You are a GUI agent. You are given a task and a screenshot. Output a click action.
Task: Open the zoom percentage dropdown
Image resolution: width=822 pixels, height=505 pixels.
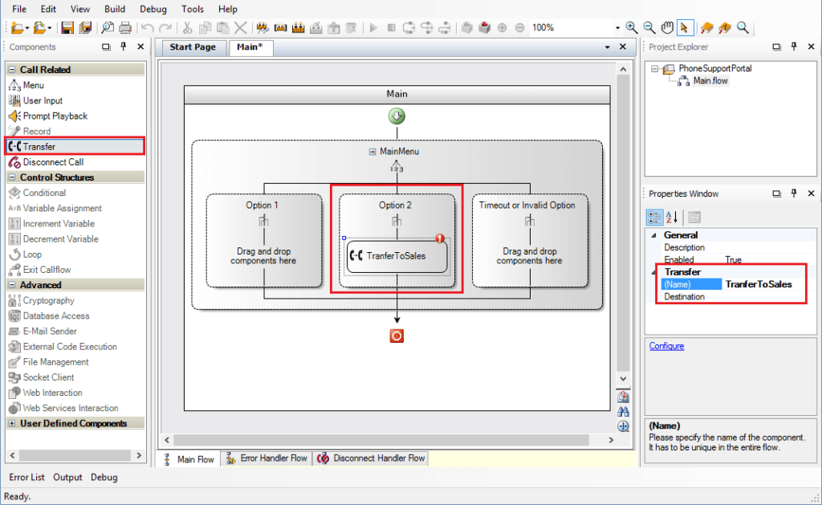(x=617, y=28)
